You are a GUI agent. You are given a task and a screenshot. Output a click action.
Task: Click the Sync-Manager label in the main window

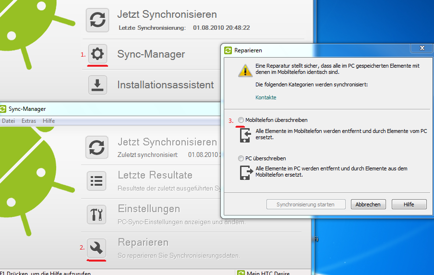[x=151, y=54]
